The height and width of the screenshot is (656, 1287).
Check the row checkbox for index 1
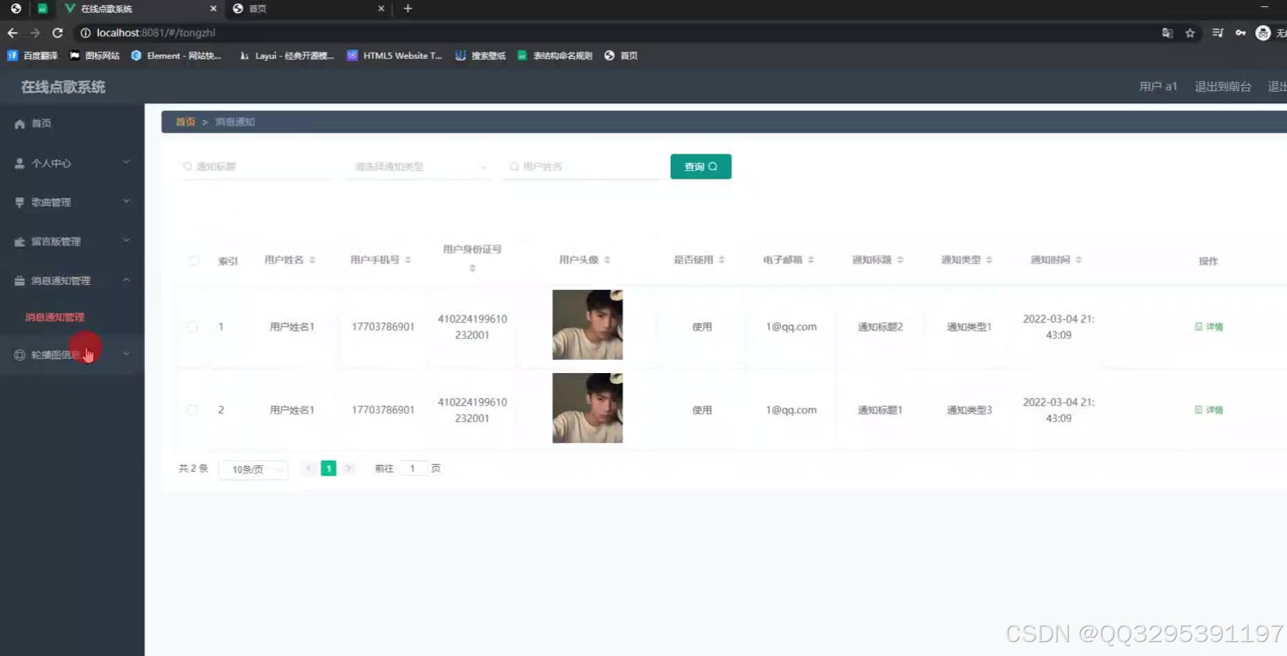tap(192, 327)
